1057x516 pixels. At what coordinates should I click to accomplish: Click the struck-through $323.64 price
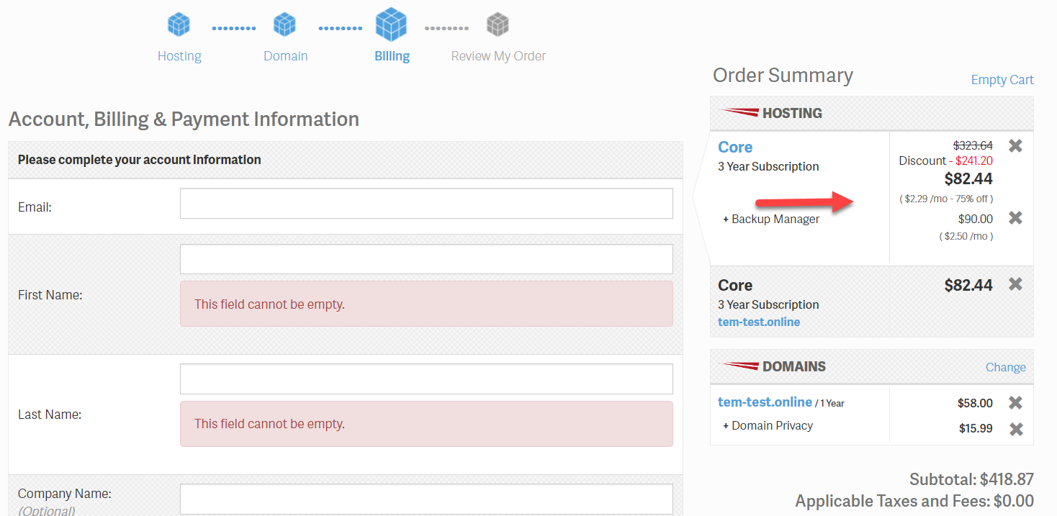973,145
